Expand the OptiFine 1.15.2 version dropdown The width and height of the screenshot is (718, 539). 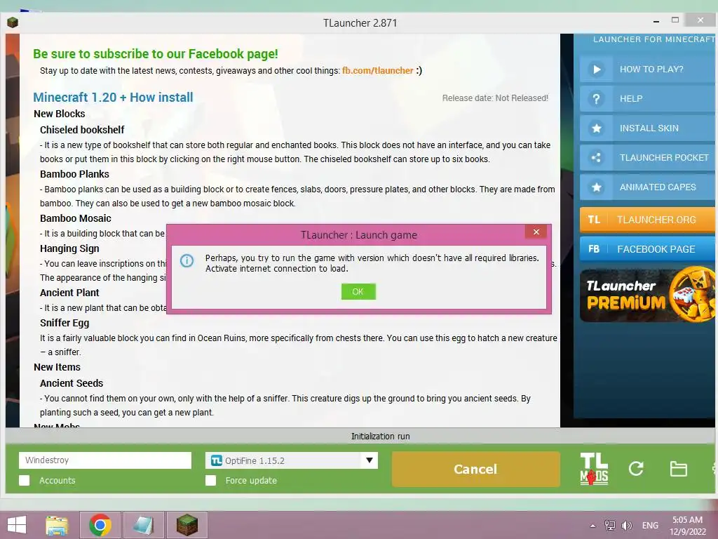click(292, 460)
